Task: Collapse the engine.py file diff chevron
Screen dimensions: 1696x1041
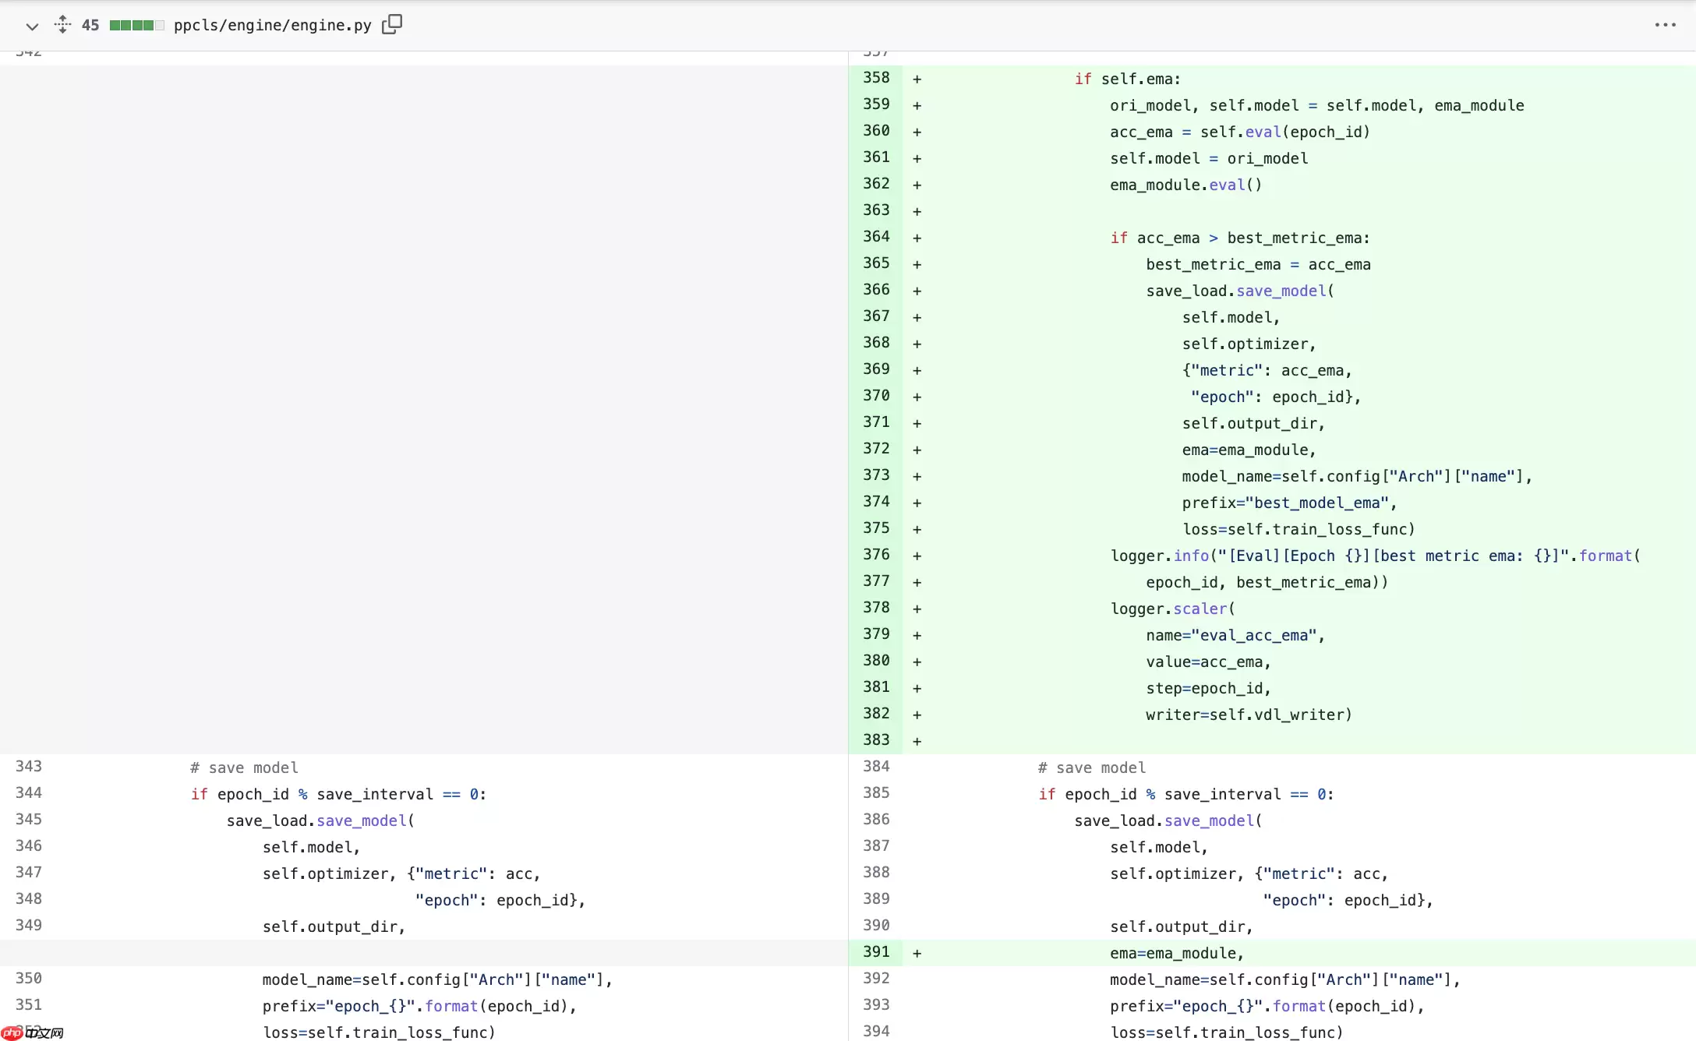Action: coord(32,26)
